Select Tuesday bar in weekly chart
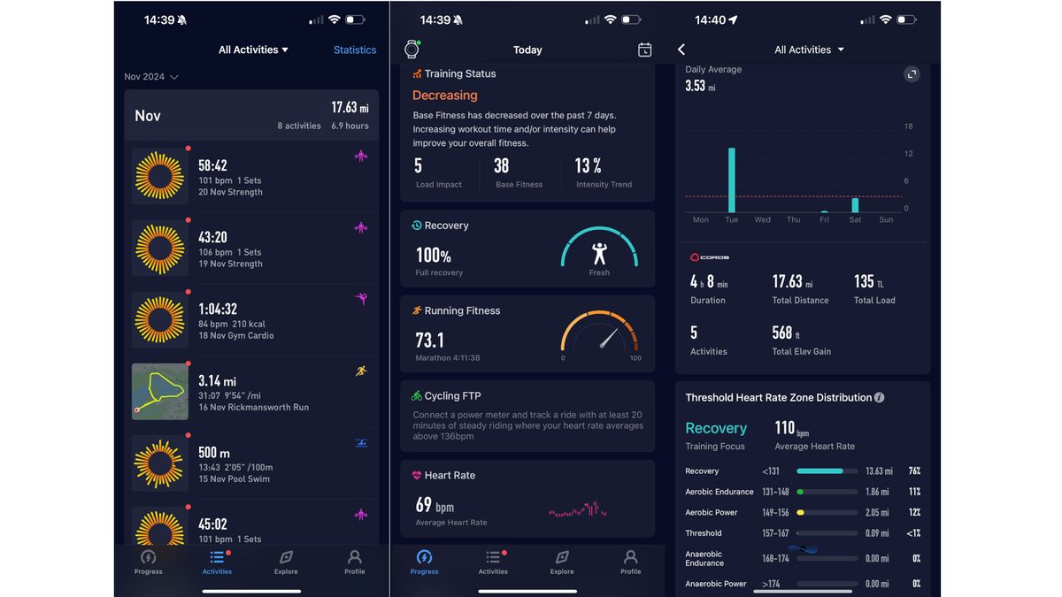Image resolution: width=1062 pixels, height=597 pixels. click(732, 180)
